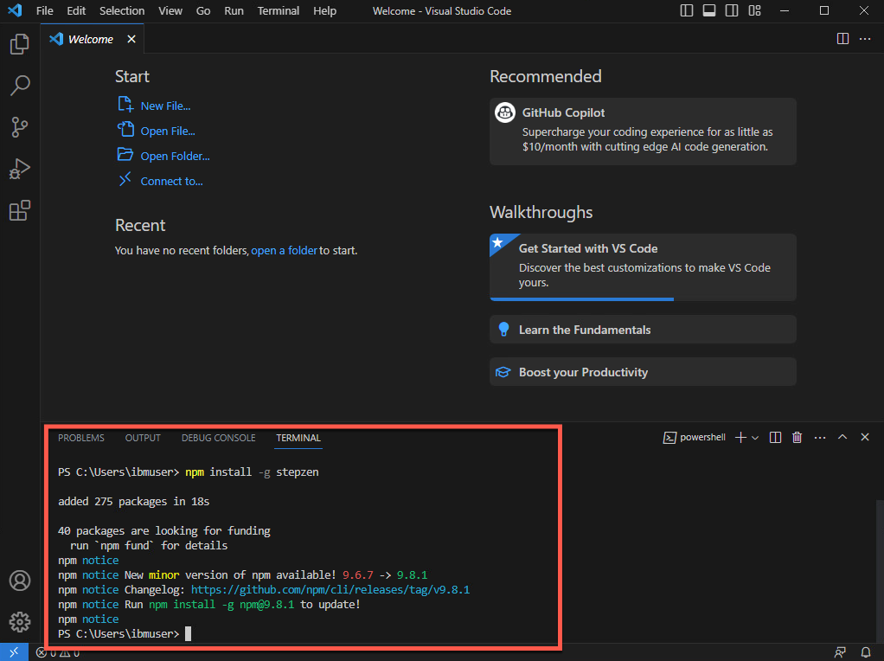Toggle the secondary side bar layout button

732,11
